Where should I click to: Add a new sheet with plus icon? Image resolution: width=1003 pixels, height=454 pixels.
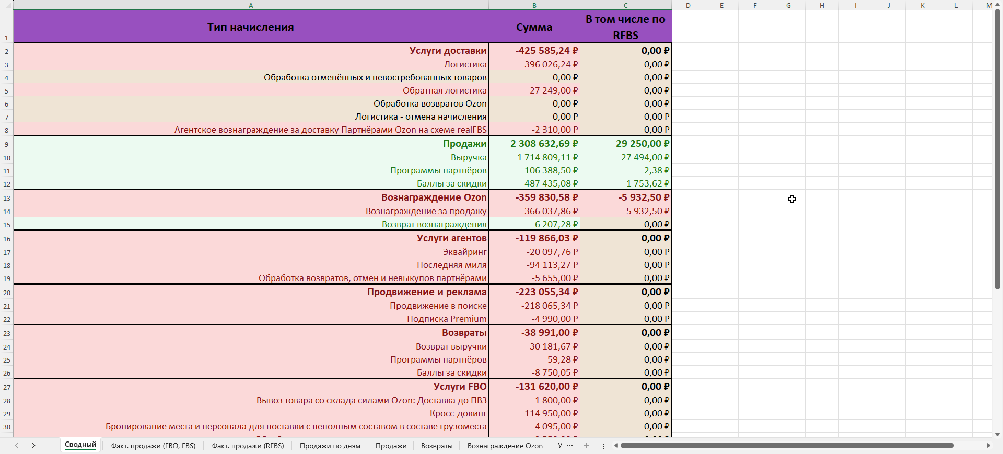[x=586, y=446]
